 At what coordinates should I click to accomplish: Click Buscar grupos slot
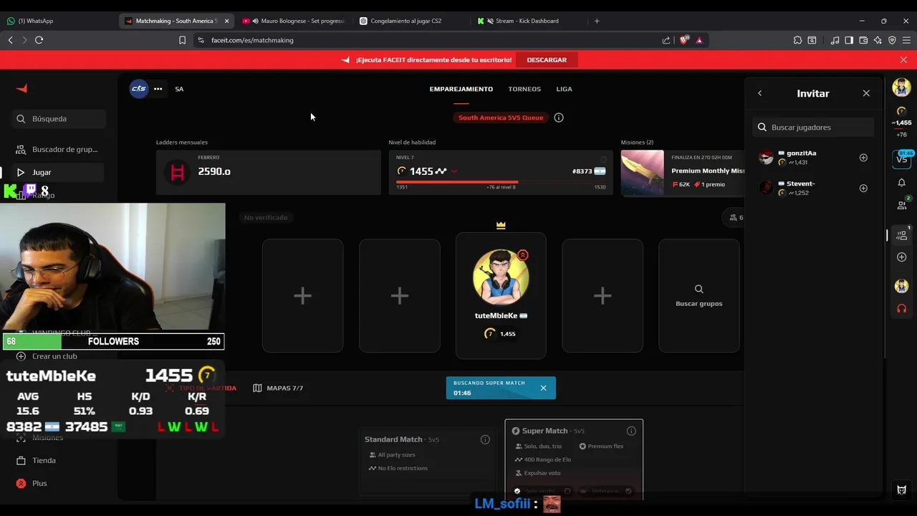pos(698,295)
